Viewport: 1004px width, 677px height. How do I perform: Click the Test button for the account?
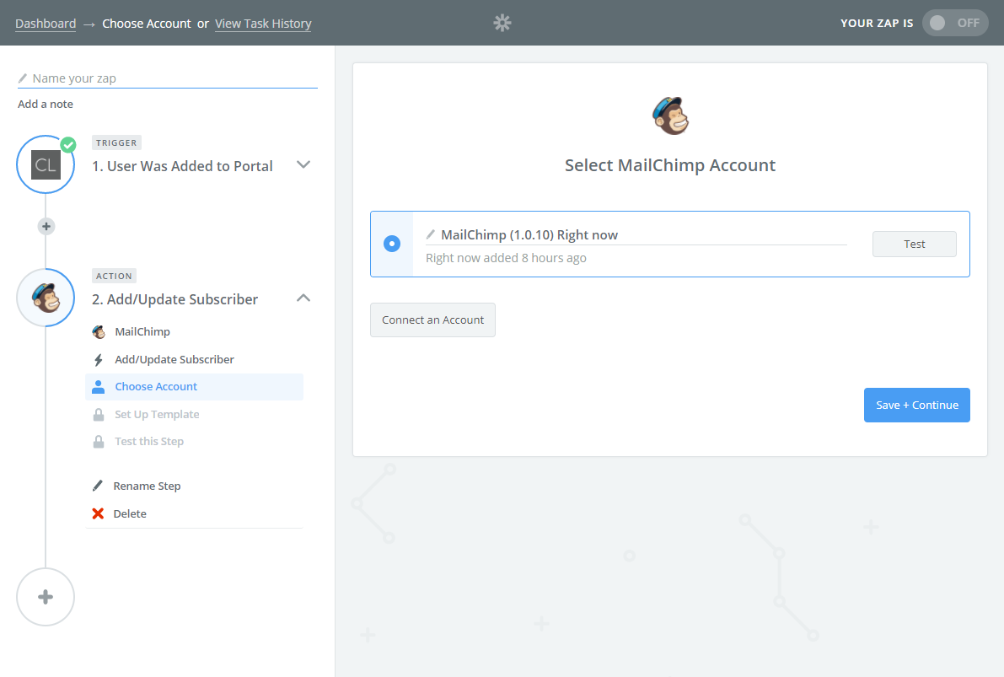click(x=914, y=244)
